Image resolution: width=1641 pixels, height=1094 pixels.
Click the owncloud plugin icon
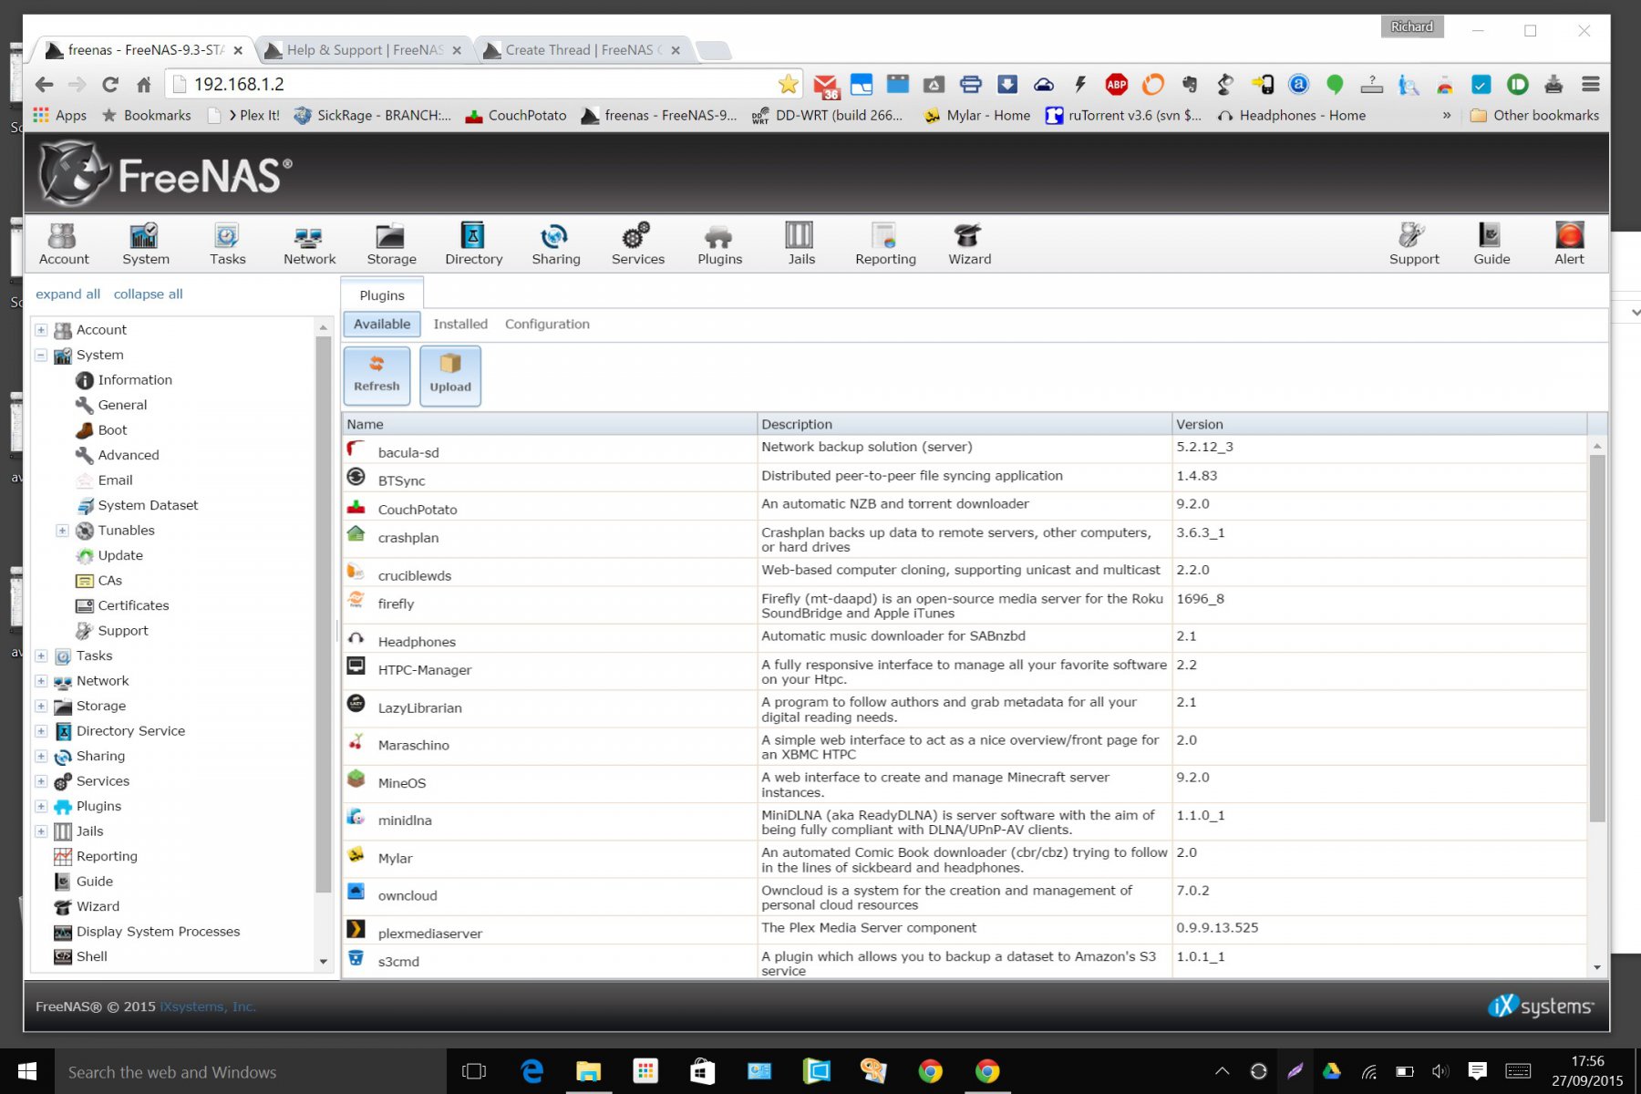coord(356,892)
